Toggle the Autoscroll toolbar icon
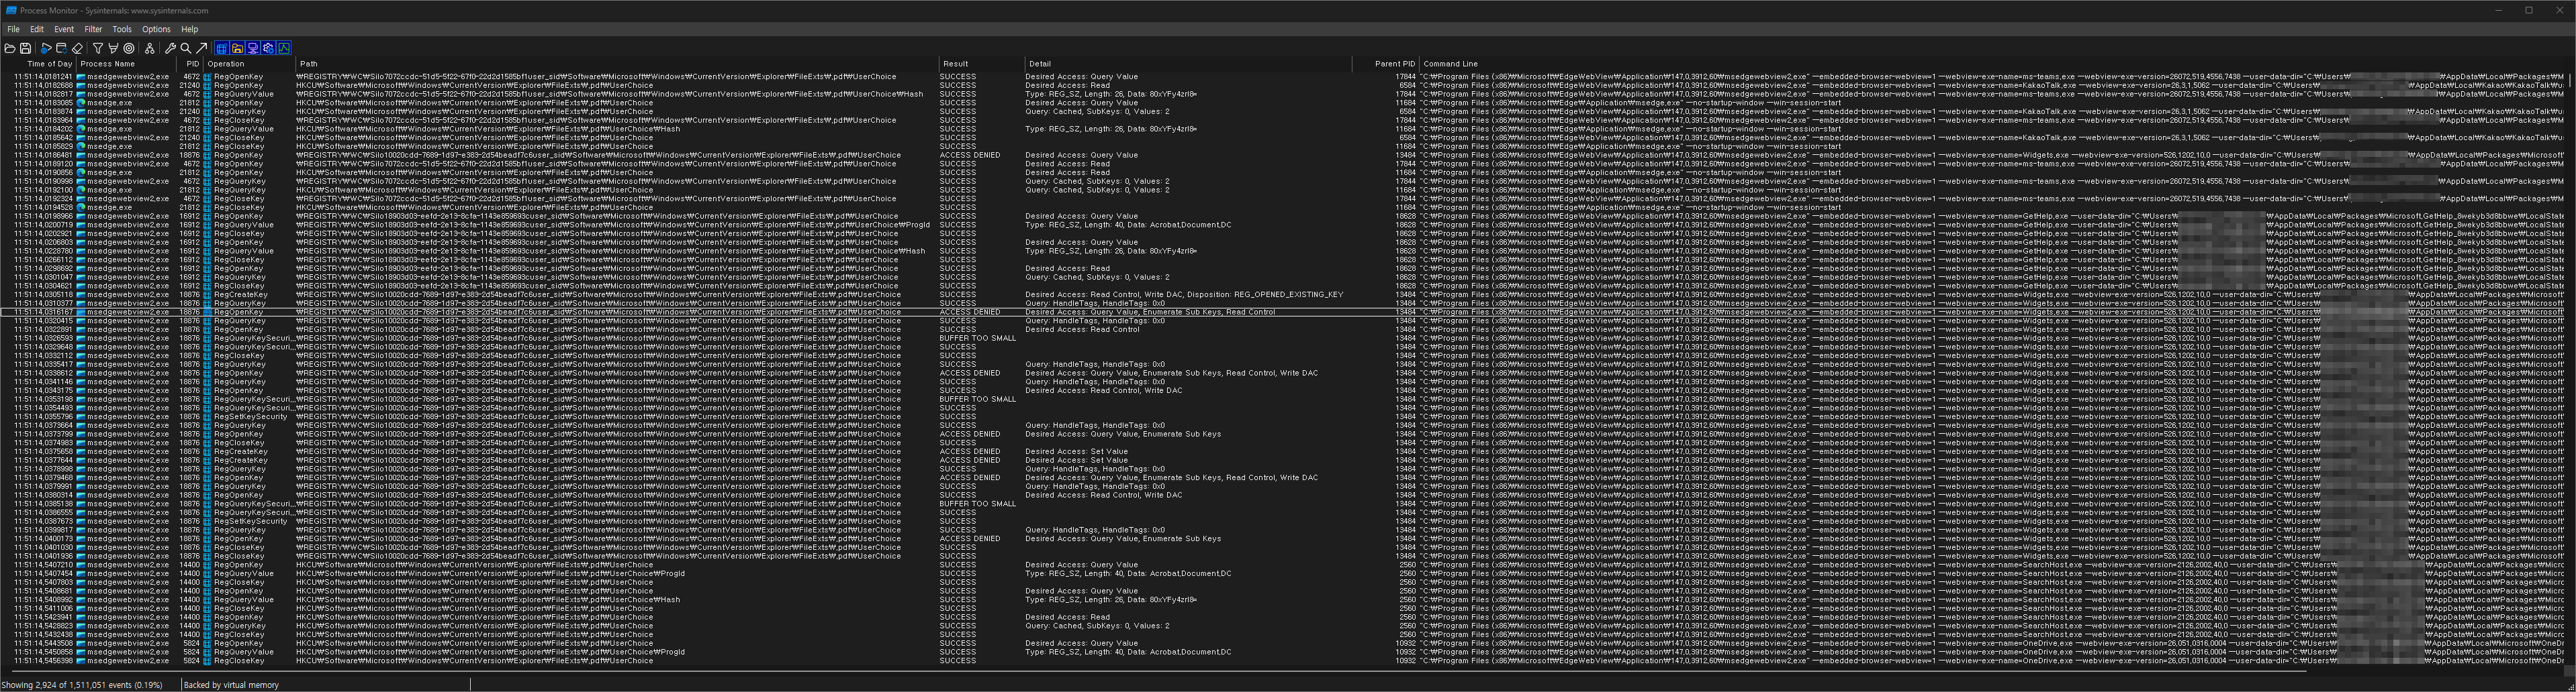Image resolution: width=2576 pixels, height=692 pixels. (62, 48)
